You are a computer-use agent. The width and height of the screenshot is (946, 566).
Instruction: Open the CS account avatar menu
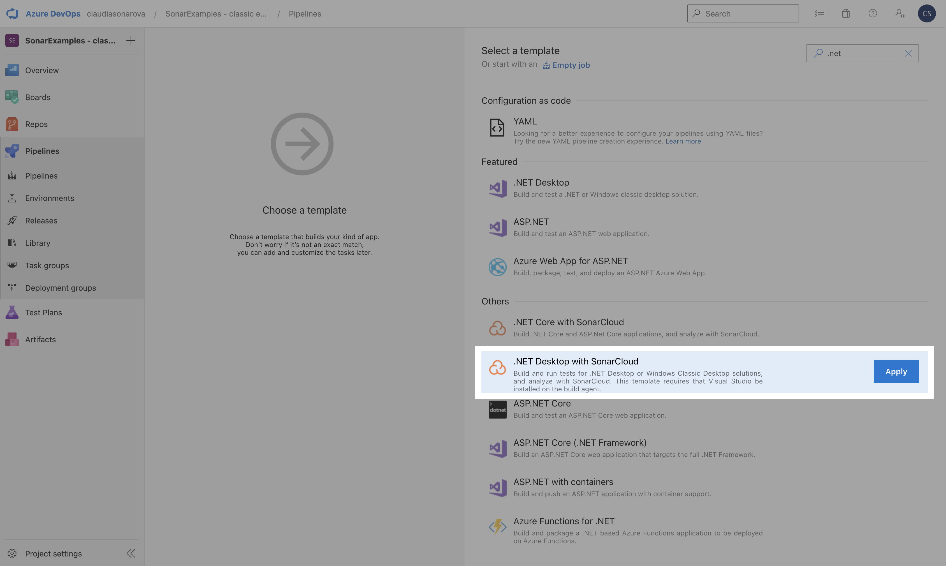[x=927, y=13]
